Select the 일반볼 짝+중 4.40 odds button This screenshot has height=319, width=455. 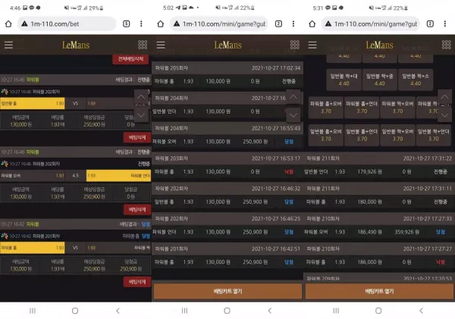pyautogui.click(x=380, y=80)
